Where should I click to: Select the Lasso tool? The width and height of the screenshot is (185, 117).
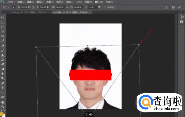coord(3,27)
